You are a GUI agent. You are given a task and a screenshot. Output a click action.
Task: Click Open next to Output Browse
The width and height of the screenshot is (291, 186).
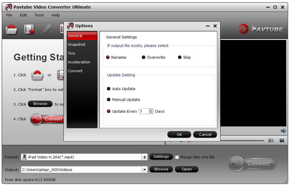point(186,169)
